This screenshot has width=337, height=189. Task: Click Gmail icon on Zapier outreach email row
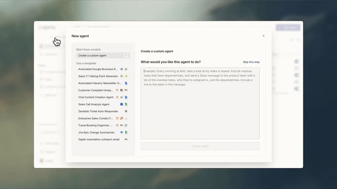[126, 139]
